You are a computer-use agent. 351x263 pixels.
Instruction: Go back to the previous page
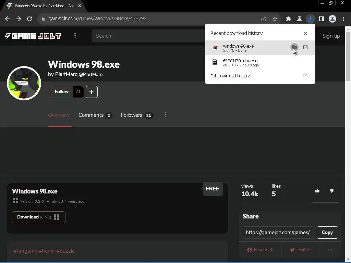pyautogui.click(x=8, y=19)
